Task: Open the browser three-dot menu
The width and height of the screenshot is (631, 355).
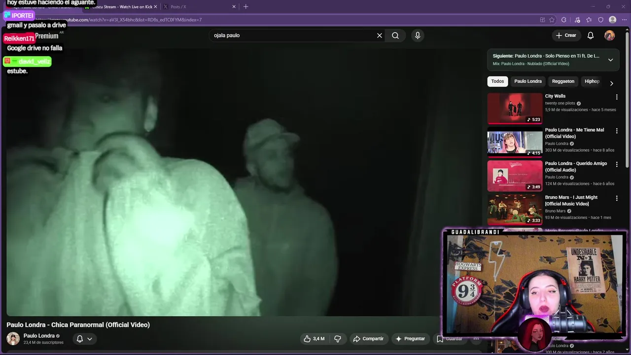Action: point(624,20)
